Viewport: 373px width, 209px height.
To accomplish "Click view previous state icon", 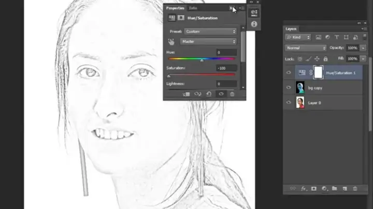I will click(198, 94).
